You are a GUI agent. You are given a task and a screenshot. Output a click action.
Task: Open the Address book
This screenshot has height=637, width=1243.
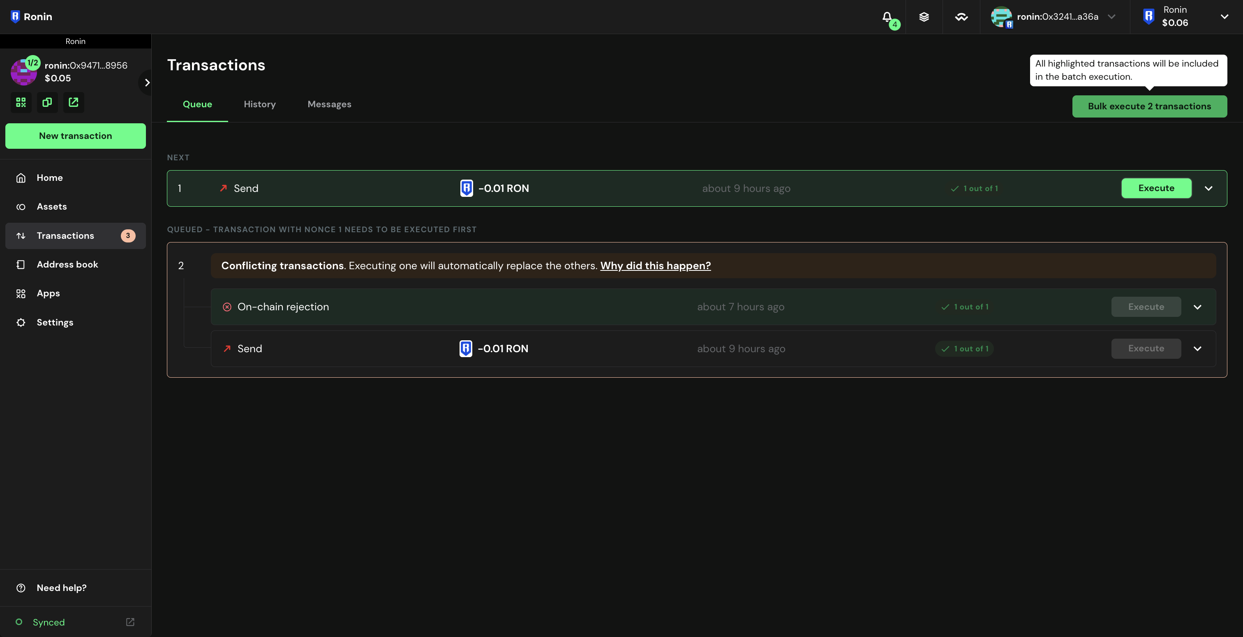tap(75, 264)
